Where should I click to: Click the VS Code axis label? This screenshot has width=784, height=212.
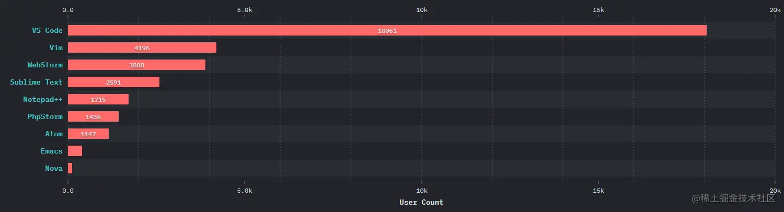tap(47, 30)
